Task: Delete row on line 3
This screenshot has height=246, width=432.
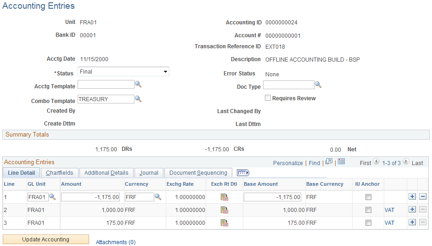Action: click(423, 222)
